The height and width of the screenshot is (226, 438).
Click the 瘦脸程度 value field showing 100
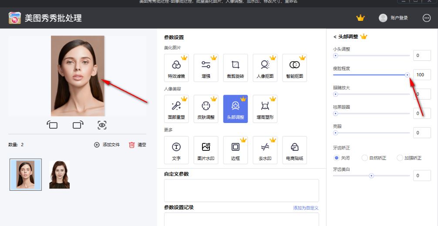pos(422,75)
